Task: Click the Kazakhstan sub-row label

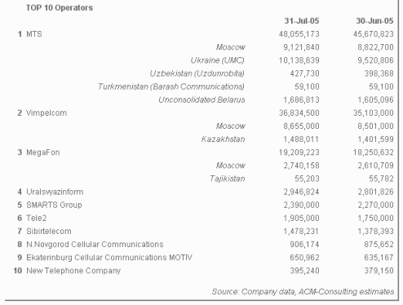Action: click(x=223, y=139)
